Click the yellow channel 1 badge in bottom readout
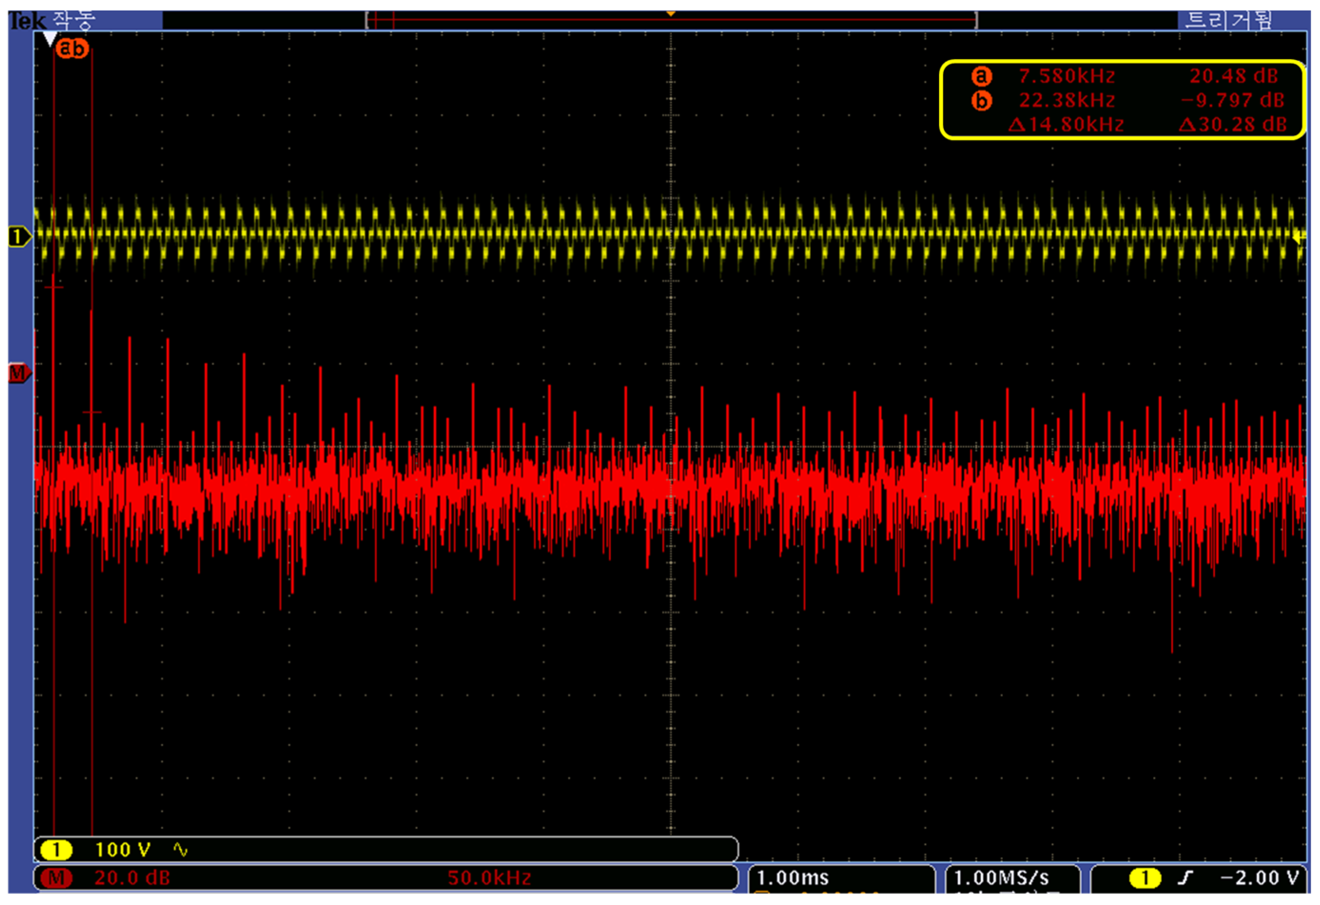Image resolution: width=1320 pixels, height=905 pixels. coord(56,850)
